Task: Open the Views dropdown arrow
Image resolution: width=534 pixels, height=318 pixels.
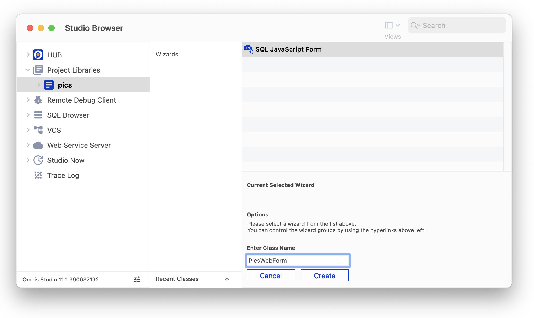Action: point(398,25)
